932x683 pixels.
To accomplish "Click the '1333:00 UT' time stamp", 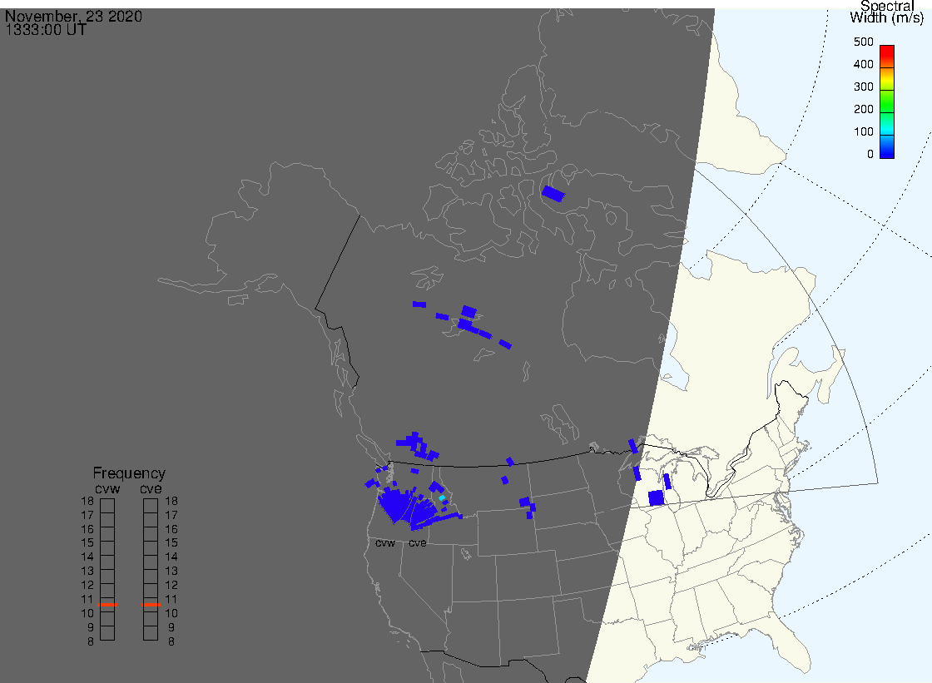I will point(46,30).
